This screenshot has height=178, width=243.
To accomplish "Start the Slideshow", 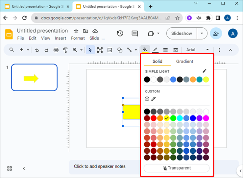I will pyautogui.click(x=181, y=33).
